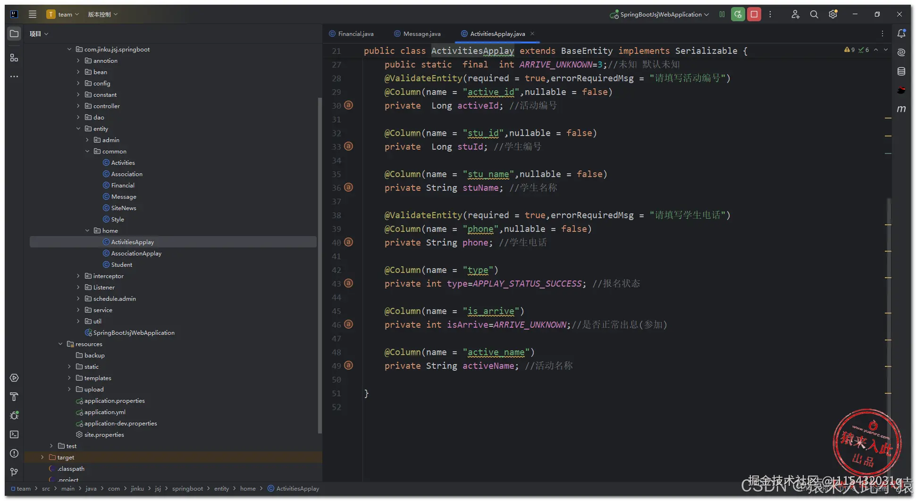The height and width of the screenshot is (501, 916).
Task: Open the Debug tool window
Action: point(14,416)
